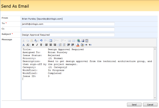Click the edit HTML source icon
The width and height of the screenshot is (159, 108).
pyautogui.click(x=87, y=41)
